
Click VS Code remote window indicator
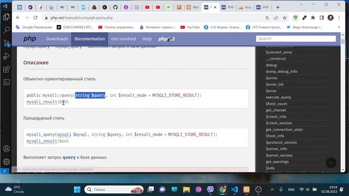(x=5, y=171)
